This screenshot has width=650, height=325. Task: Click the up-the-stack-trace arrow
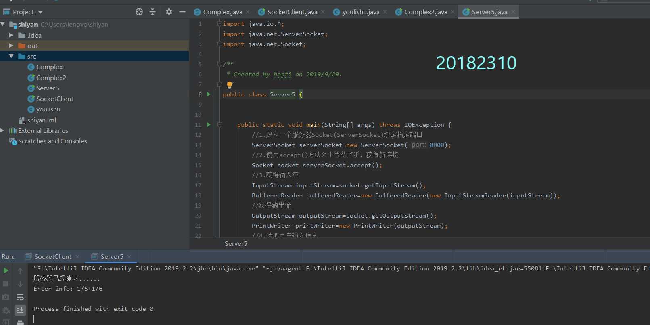(x=20, y=270)
